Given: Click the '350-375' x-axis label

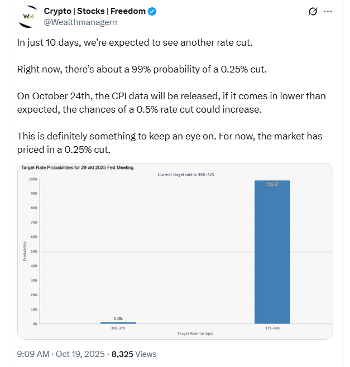Looking at the screenshot, I should click(x=118, y=328).
